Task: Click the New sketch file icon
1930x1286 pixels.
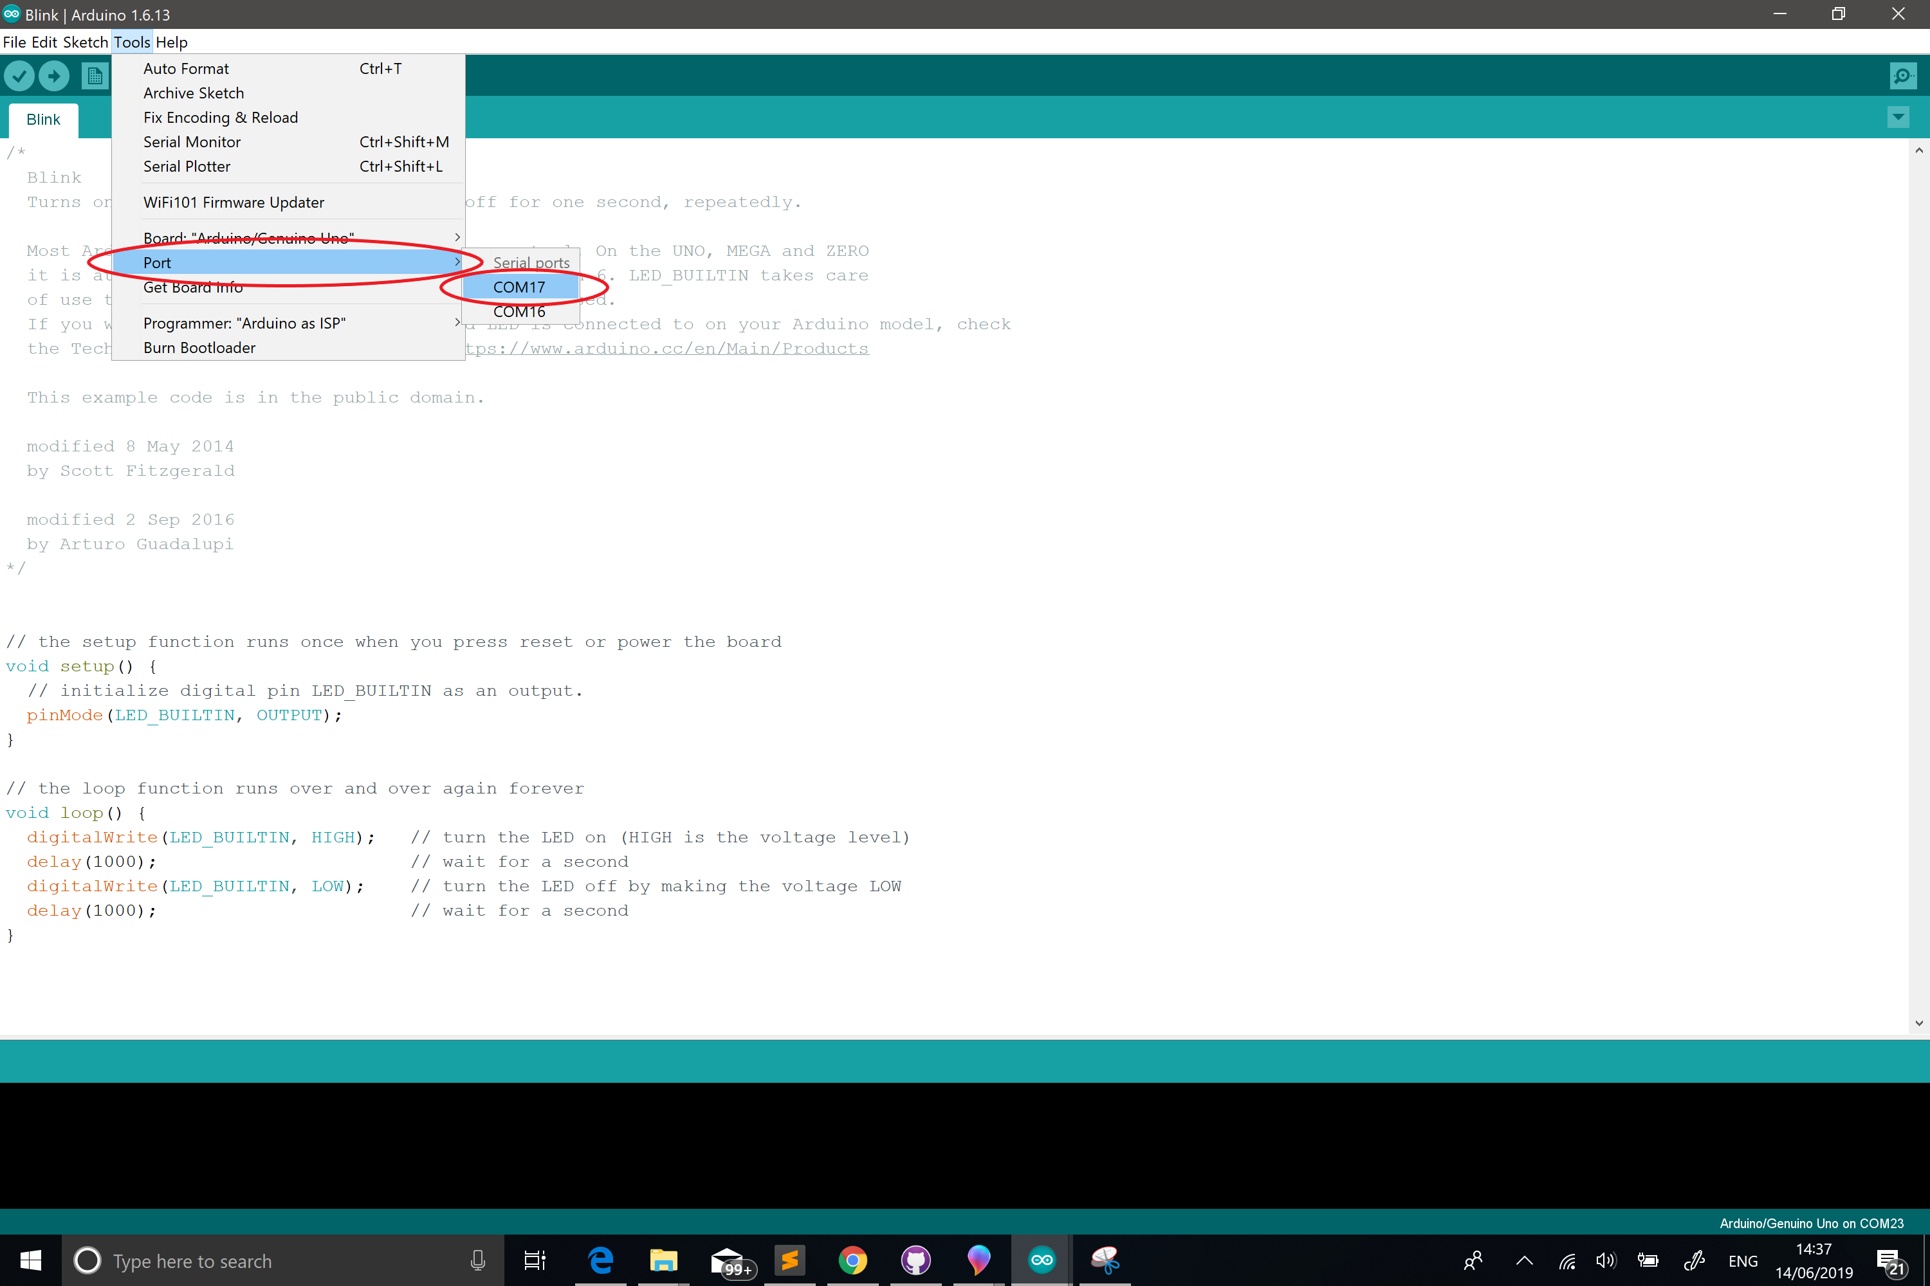Action: (x=95, y=77)
